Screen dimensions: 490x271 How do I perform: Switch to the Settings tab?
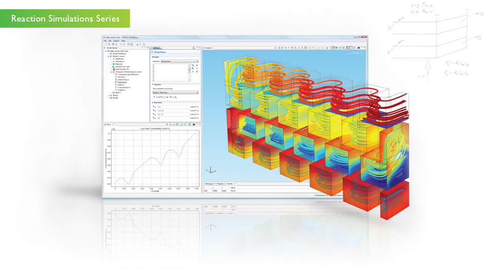[x=155, y=48]
